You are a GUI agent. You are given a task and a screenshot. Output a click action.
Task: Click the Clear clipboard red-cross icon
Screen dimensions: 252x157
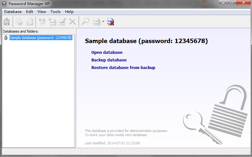[x=110, y=22]
